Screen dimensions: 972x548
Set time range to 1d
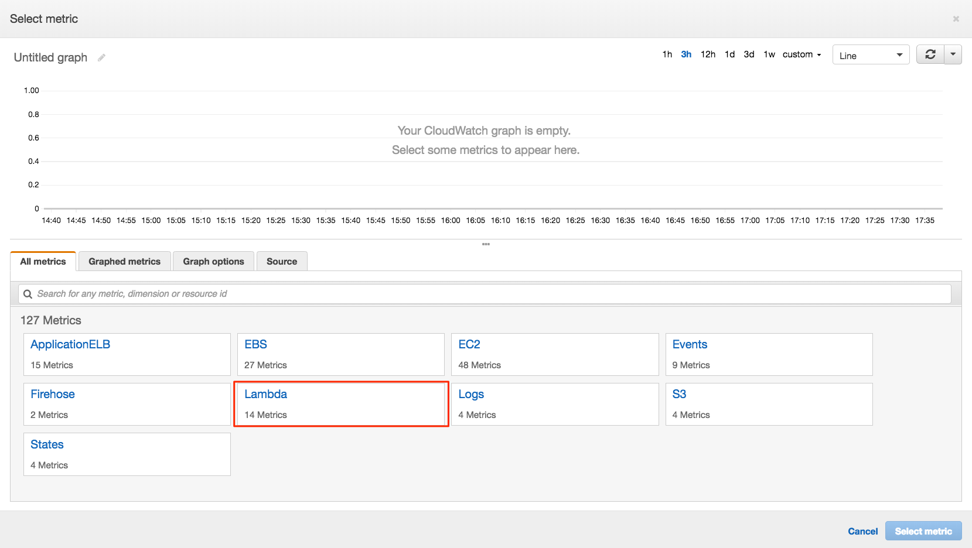pos(729,54)
